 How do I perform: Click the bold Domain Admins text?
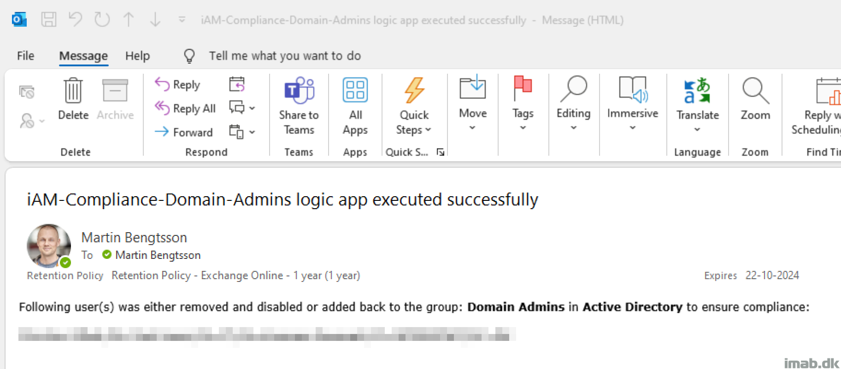pyautogui.click(x=516, y=307)
